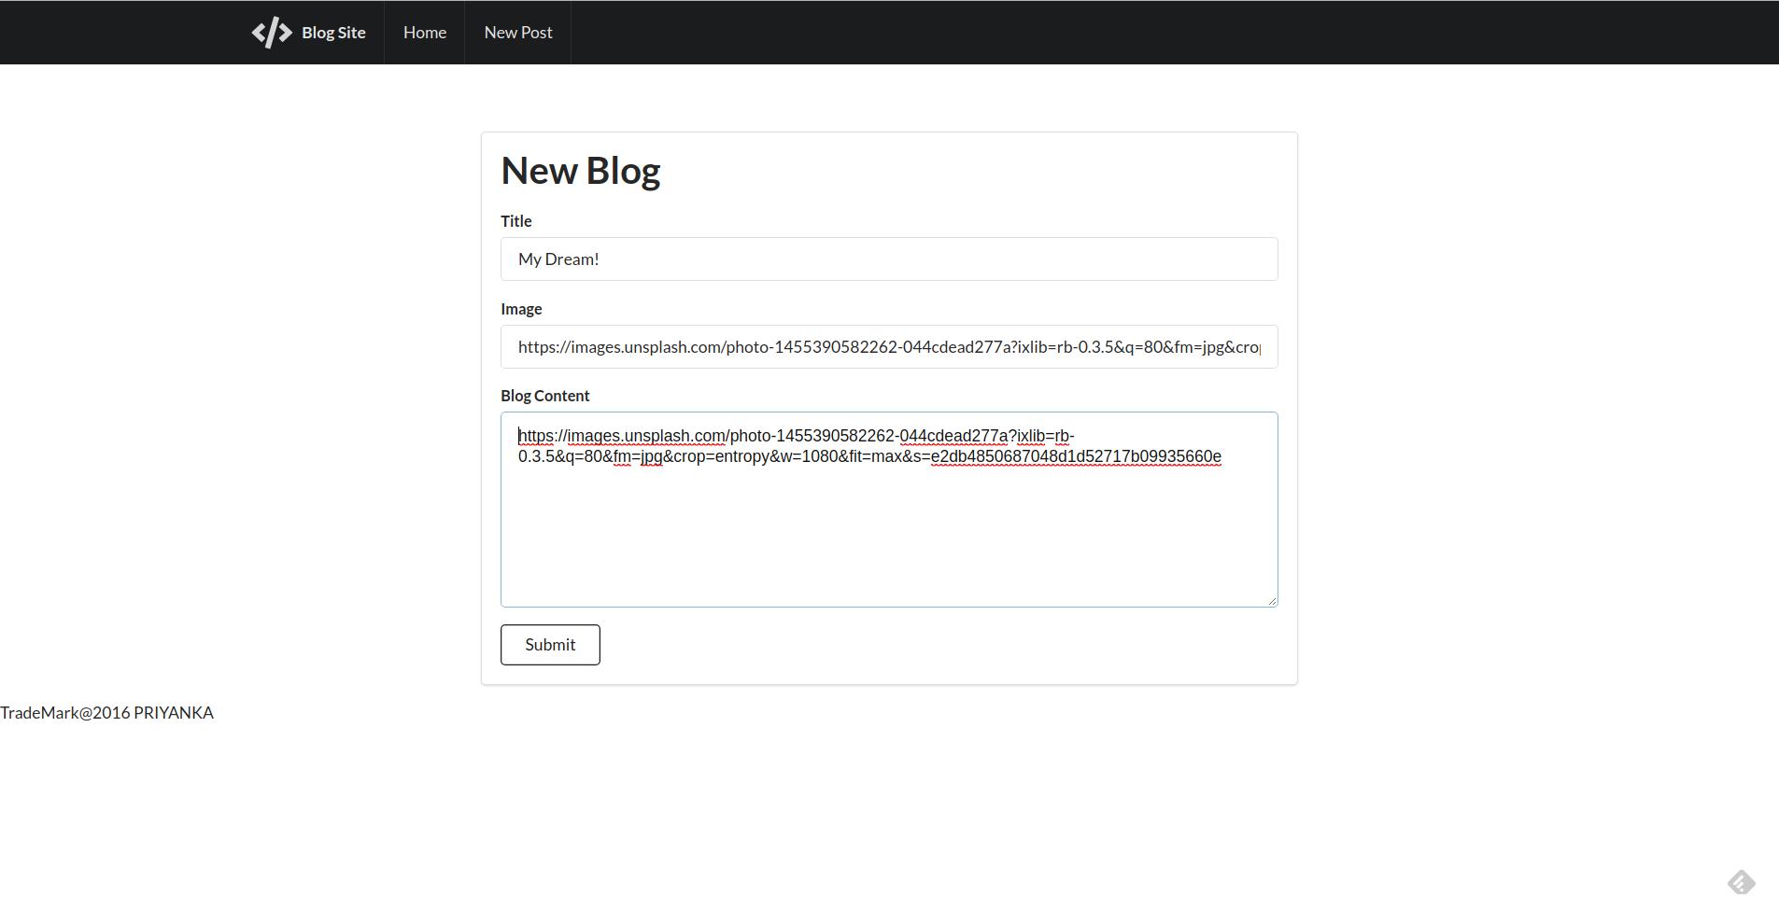The height and width of the screenshot is (909, 1779).
Task: Click the New Blog heading
Action: [x=580, y=169]
